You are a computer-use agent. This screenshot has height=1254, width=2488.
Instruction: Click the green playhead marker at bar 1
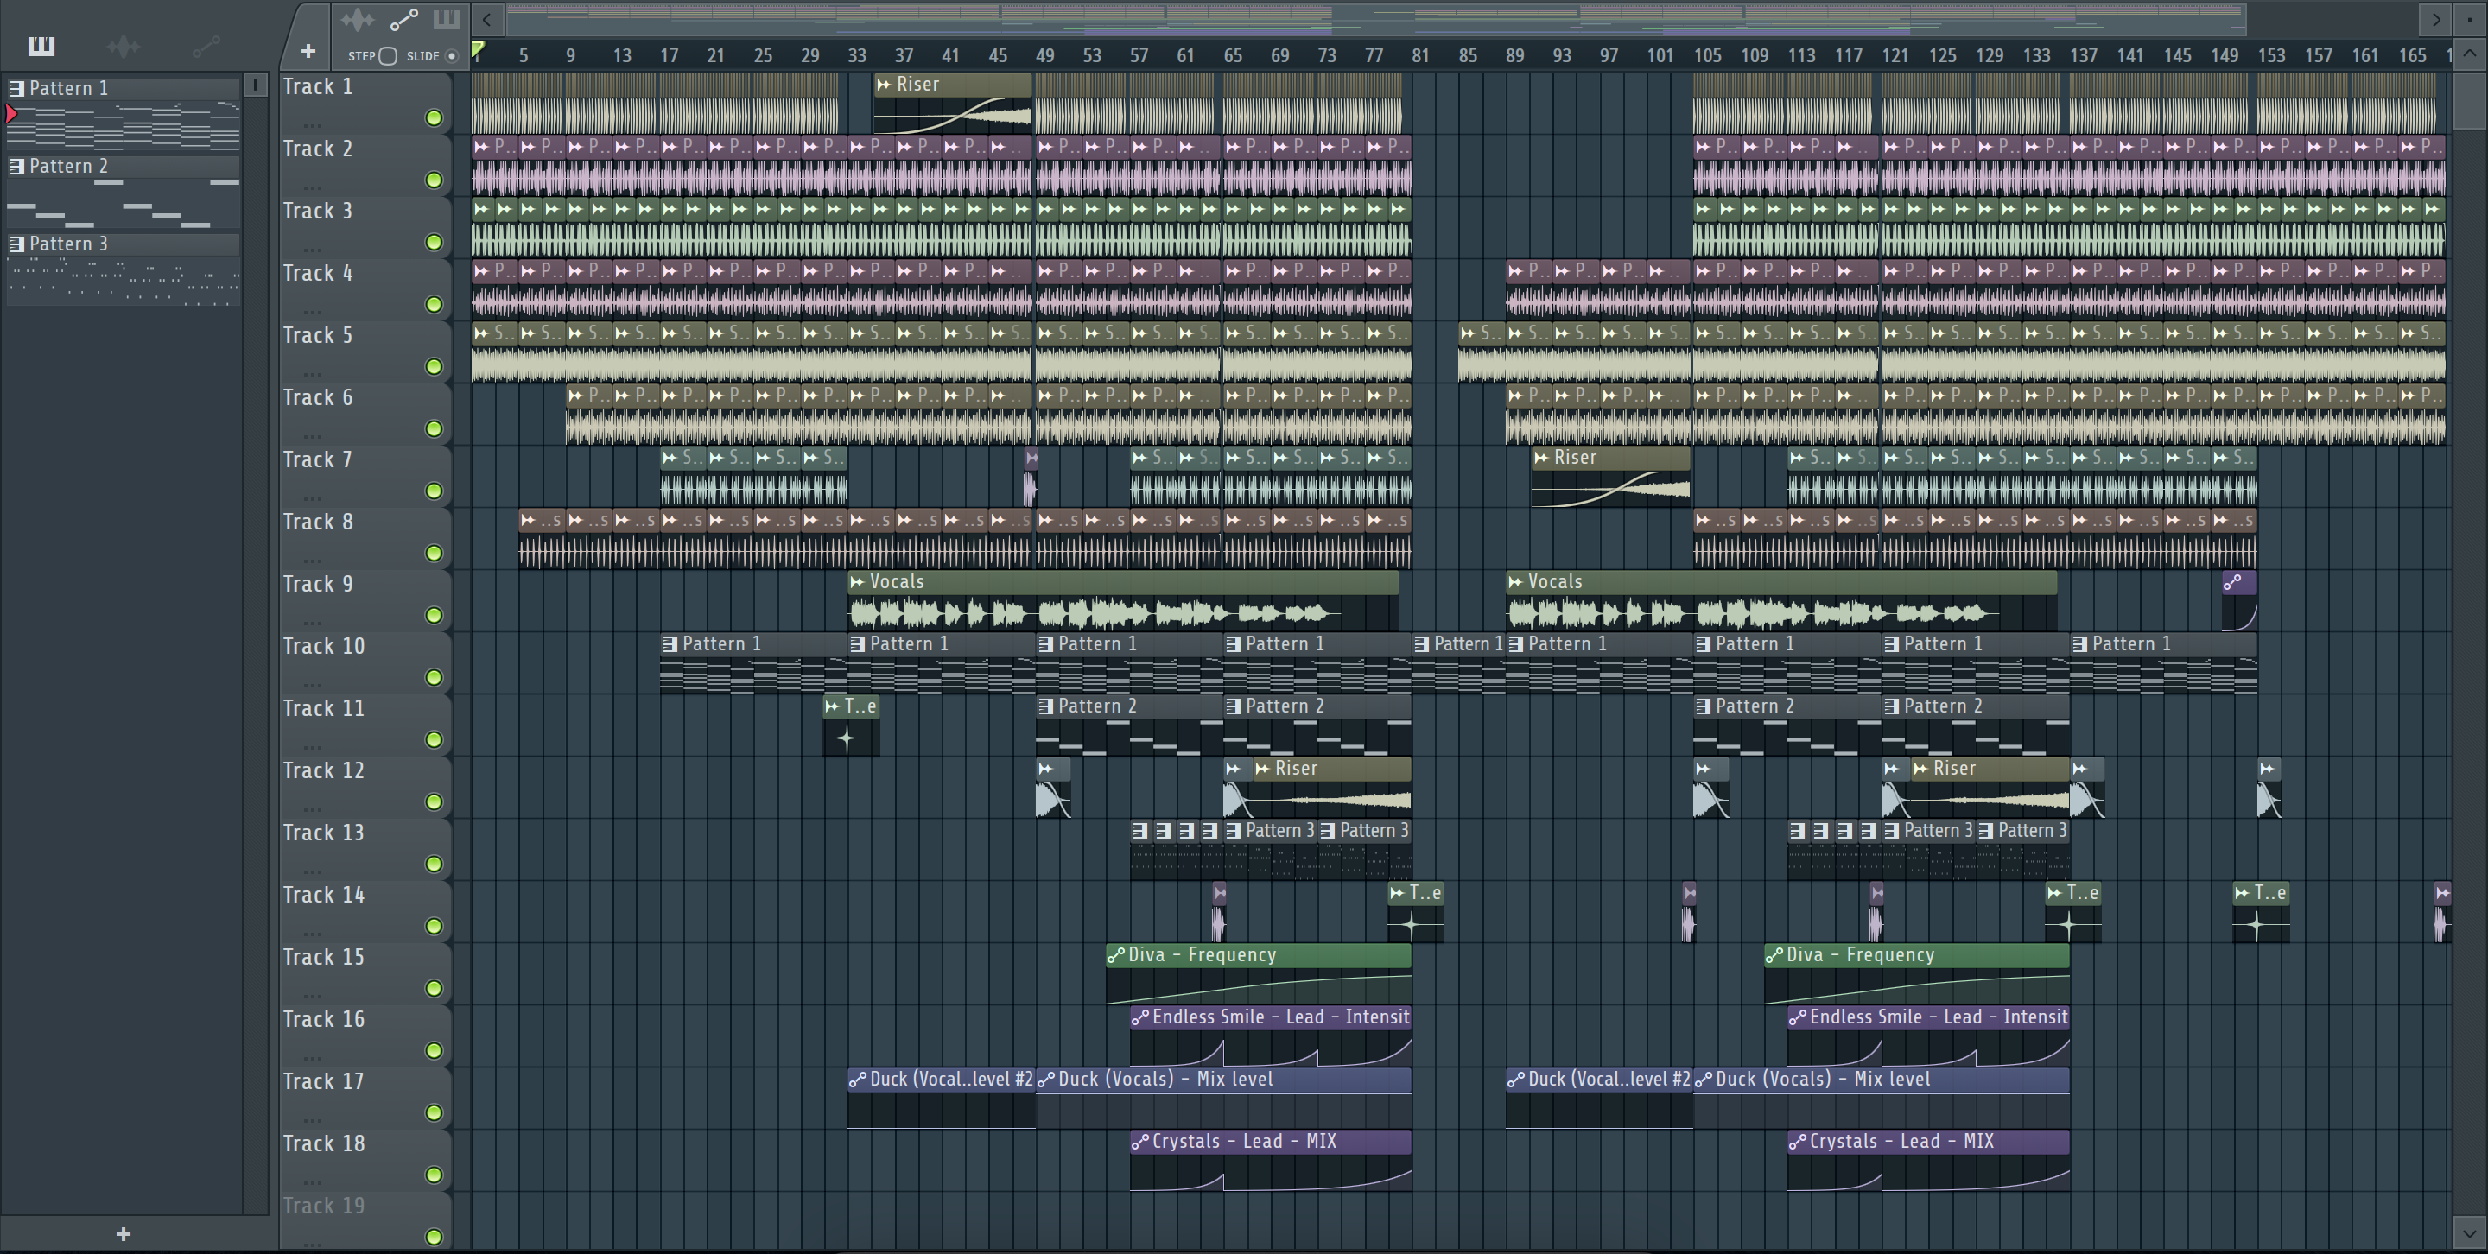[x=477, y=49]
